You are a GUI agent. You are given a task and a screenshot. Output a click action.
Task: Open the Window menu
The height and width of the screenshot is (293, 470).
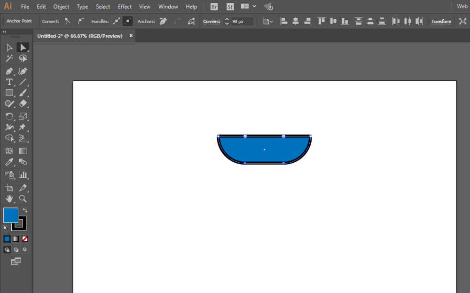tap(168, 7)
